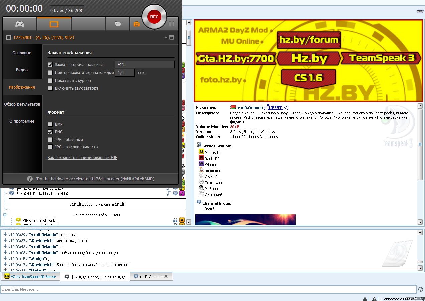Click the moderated M icon on Rock, Metalcore row
The image size is (425, 301).
tap(175, 193)
